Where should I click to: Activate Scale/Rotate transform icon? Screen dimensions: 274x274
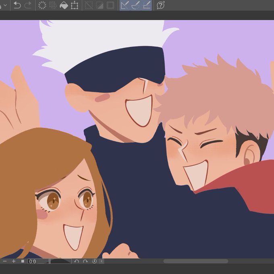point(75,5)
